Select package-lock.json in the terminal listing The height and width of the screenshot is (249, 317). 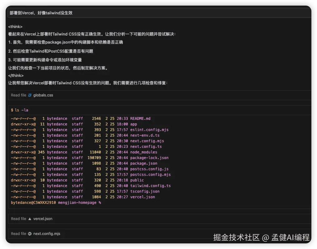point(149,158)
